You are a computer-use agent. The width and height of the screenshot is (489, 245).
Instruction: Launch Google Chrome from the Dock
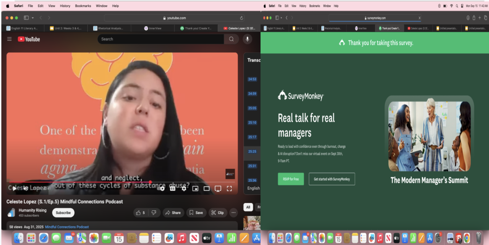(x=466, y=238)
